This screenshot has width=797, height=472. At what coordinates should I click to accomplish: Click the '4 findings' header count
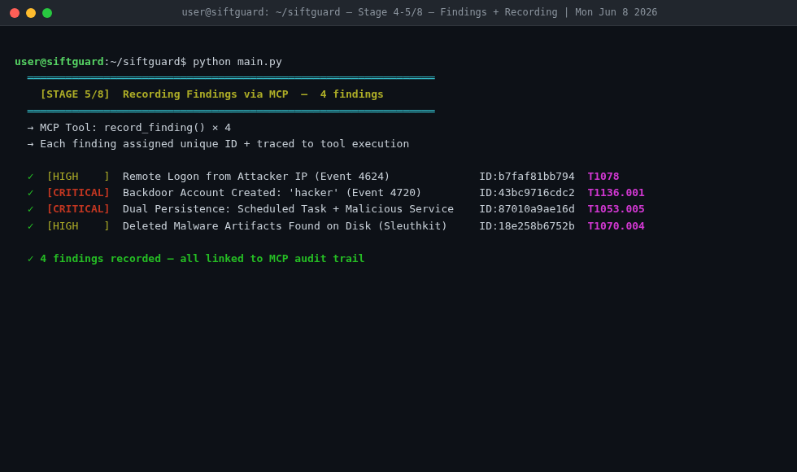351,94
